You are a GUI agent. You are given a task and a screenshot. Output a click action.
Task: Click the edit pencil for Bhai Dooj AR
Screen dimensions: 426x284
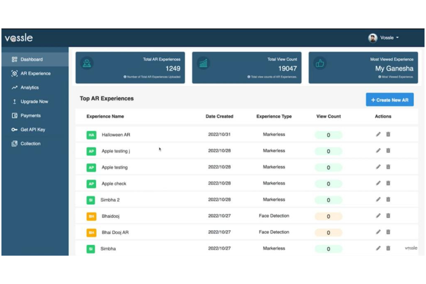[378, 232]
